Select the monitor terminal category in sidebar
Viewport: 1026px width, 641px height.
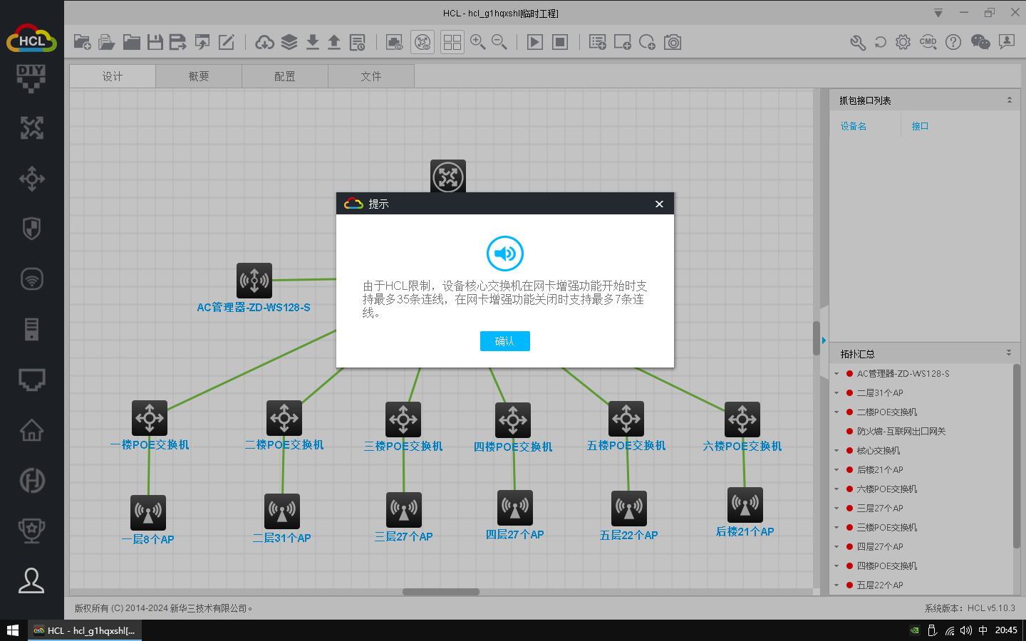coord(31,380)
